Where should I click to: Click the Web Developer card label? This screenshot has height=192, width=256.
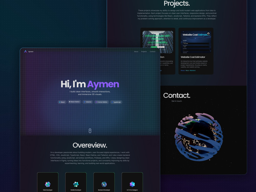48,190
